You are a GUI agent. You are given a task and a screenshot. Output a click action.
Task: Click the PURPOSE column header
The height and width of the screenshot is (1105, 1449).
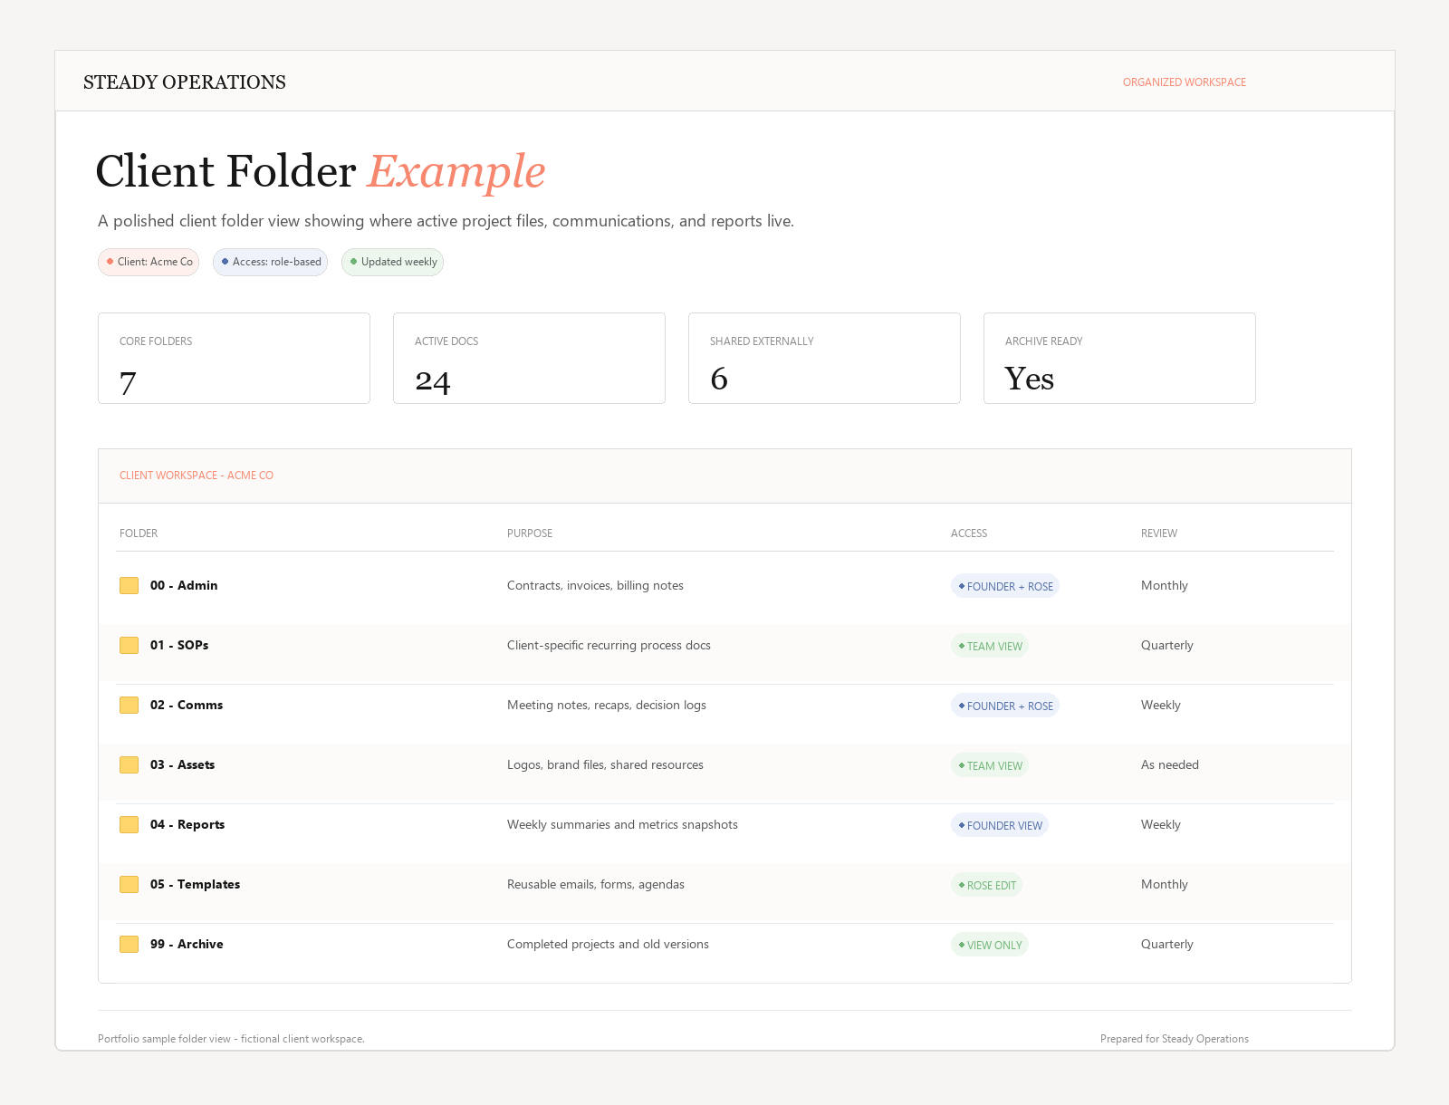530,533
